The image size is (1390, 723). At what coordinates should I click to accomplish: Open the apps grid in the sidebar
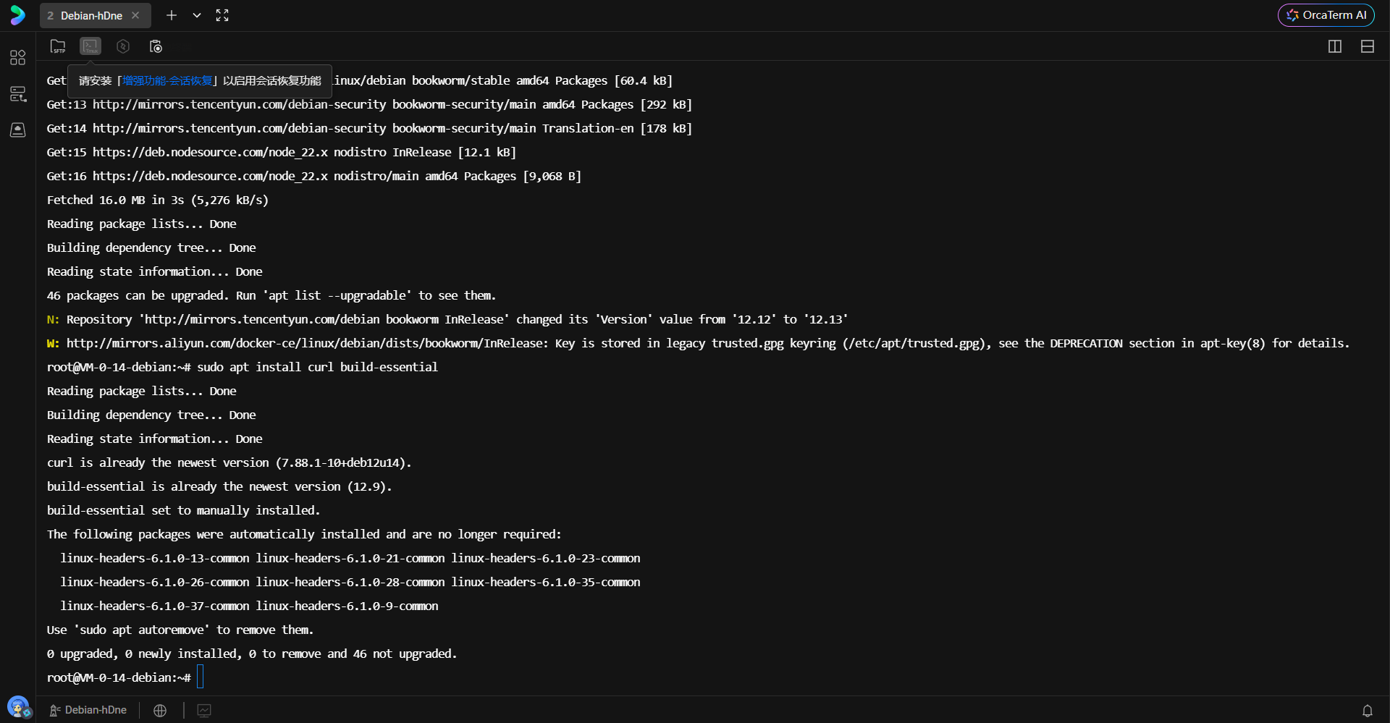[x=18, y=57]
